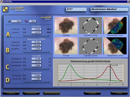
Task: Click the 'Begrenzung und Fläche' heading
Action: coord(36,39)
